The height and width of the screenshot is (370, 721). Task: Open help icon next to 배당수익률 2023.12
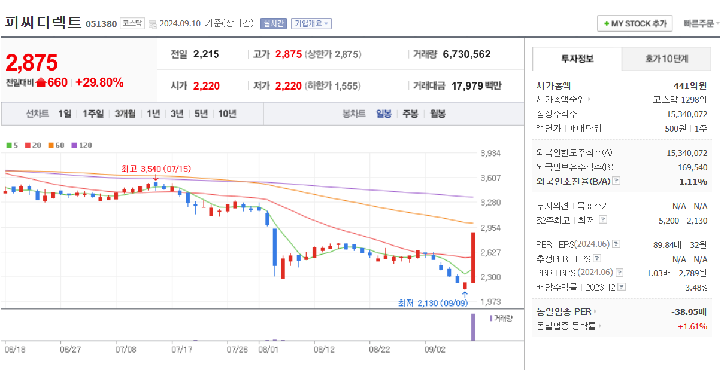click(x=622, y=287)
